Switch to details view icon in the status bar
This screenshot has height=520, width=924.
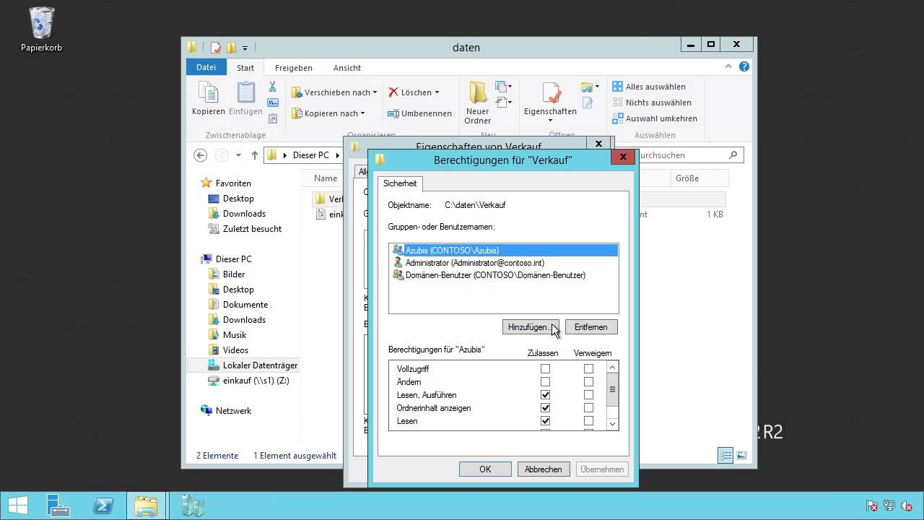pyautogui.click(x=725, y=455)
